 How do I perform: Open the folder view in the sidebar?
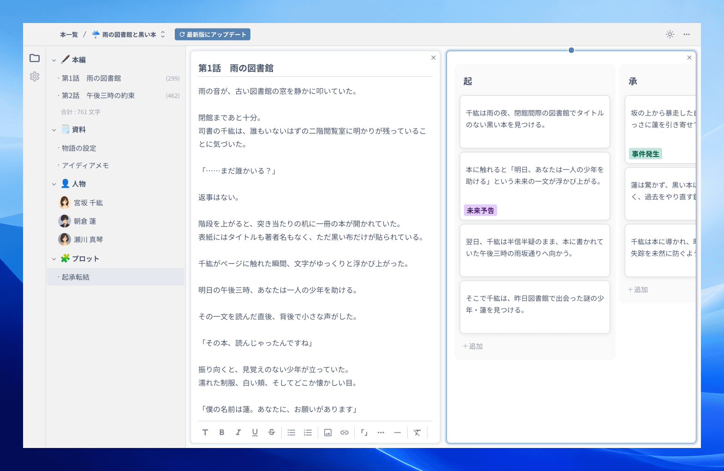point(35,58)
